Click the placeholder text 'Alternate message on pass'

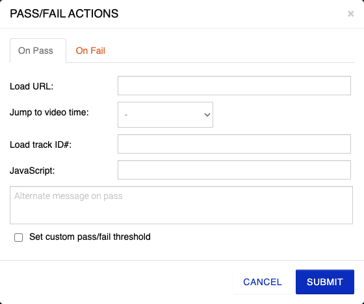tap(68, 196)
